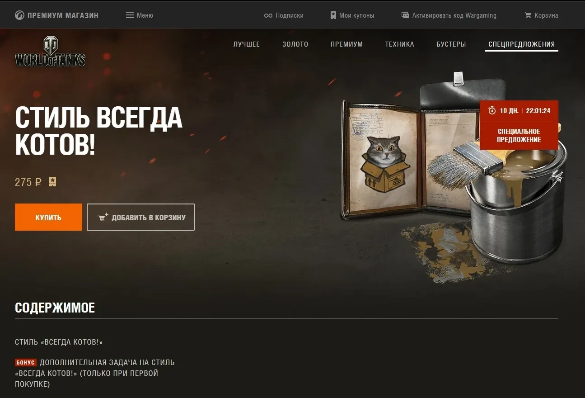Switch to the ЗОЛОТО tab
585x398 pixels.
295,44
